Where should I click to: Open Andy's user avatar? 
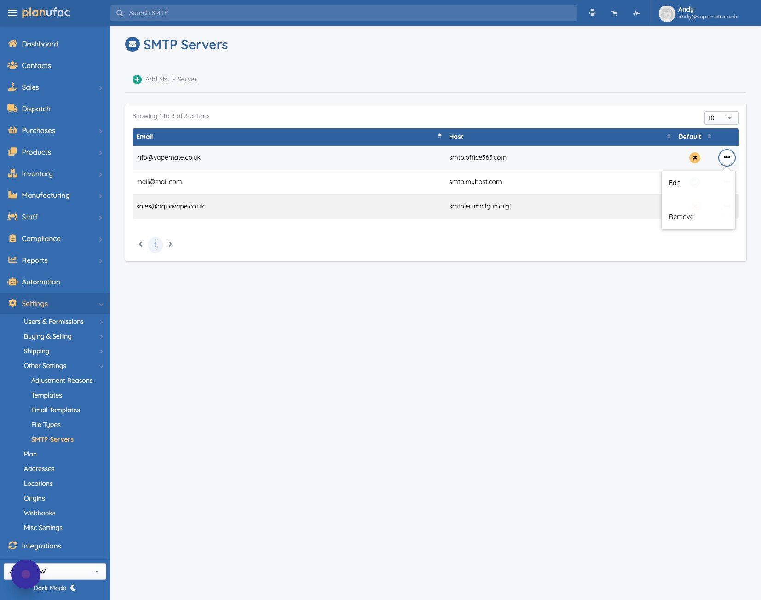click(x=667, y=13)
